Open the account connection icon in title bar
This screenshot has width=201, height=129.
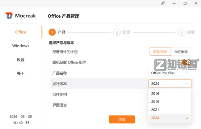[163, 4]
